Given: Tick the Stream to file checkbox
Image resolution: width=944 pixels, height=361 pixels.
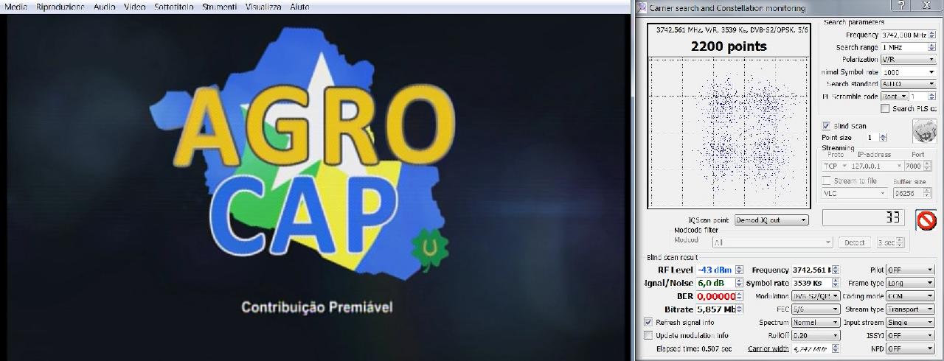Looking at the screenshot, I should [x=826, y=180].
